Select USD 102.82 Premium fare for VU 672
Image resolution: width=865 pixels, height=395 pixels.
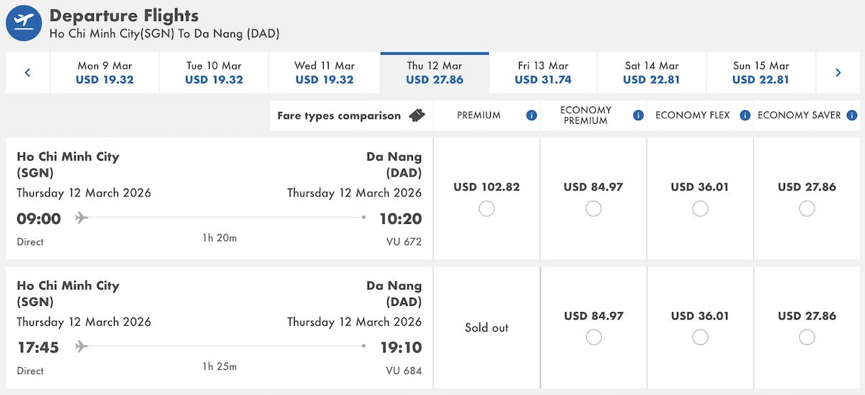coord(487,209)
